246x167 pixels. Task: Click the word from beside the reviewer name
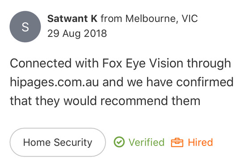[x=111, y=18]
